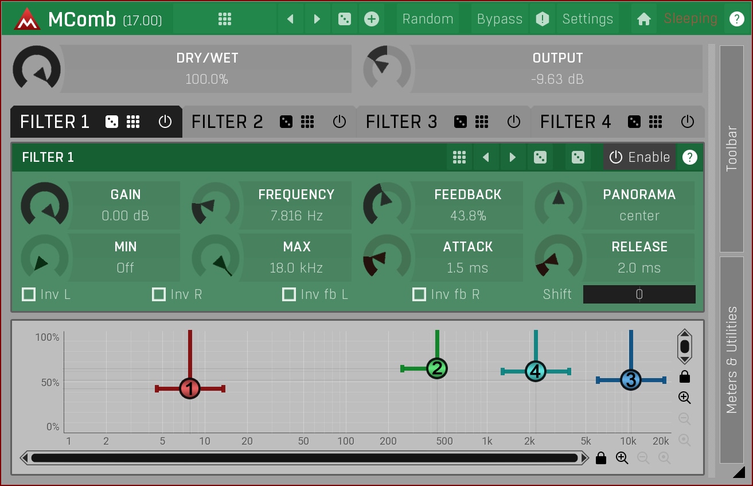Click the home icon in header
The image size is (753, 486).
pos(643,19)
